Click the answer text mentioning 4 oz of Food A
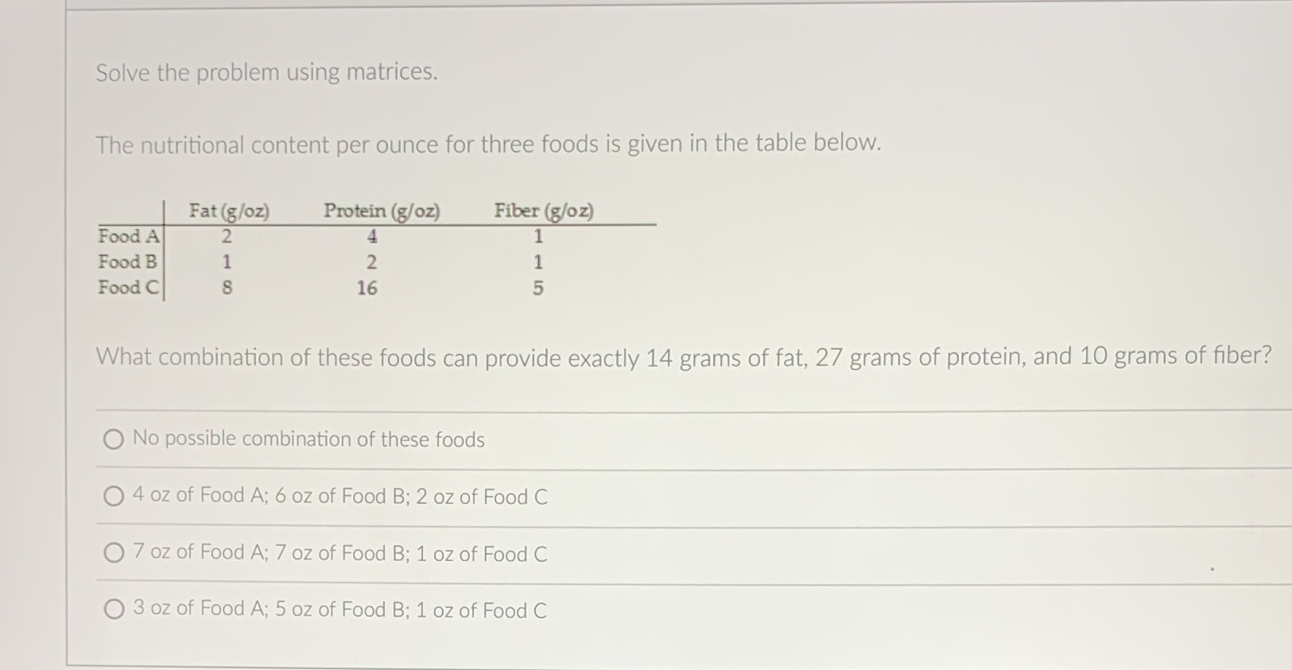 tap(339, 496)
